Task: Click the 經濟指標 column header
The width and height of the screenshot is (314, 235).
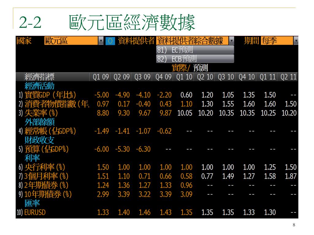Action: (40, 77)
